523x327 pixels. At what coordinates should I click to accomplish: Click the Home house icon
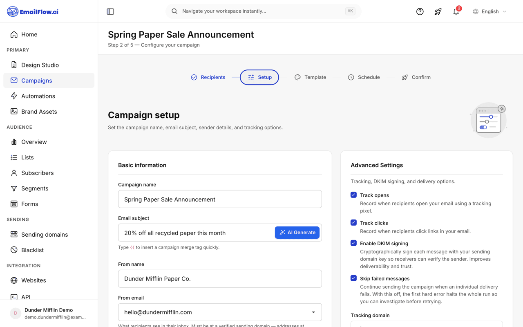click(x=14, y=34)
